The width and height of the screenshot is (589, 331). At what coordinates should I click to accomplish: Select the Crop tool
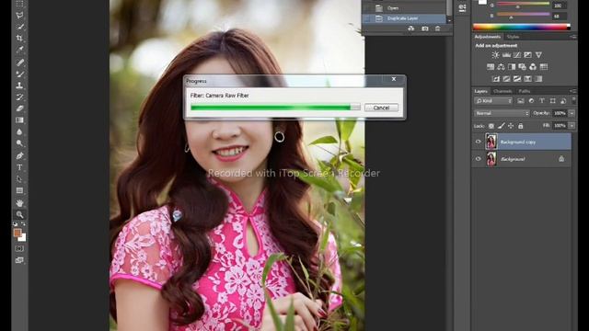19,38
